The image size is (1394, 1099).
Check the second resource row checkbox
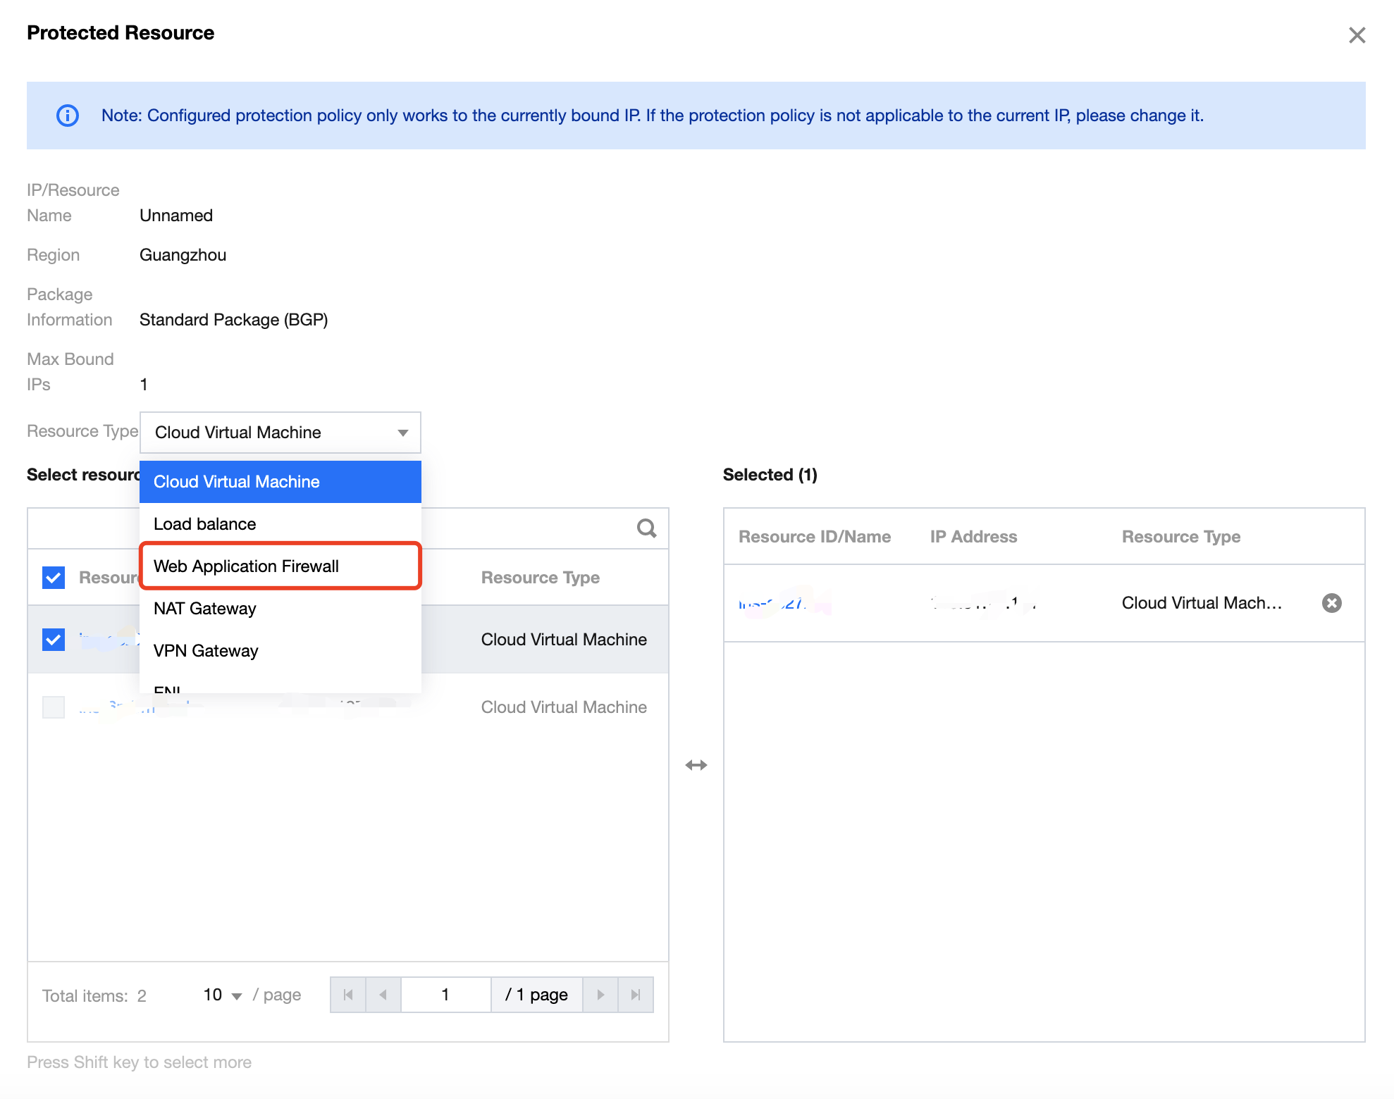[54, 707]
